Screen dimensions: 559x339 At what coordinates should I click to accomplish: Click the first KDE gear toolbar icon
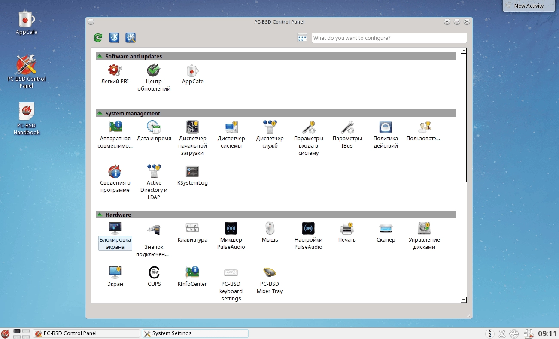(114, 38)
